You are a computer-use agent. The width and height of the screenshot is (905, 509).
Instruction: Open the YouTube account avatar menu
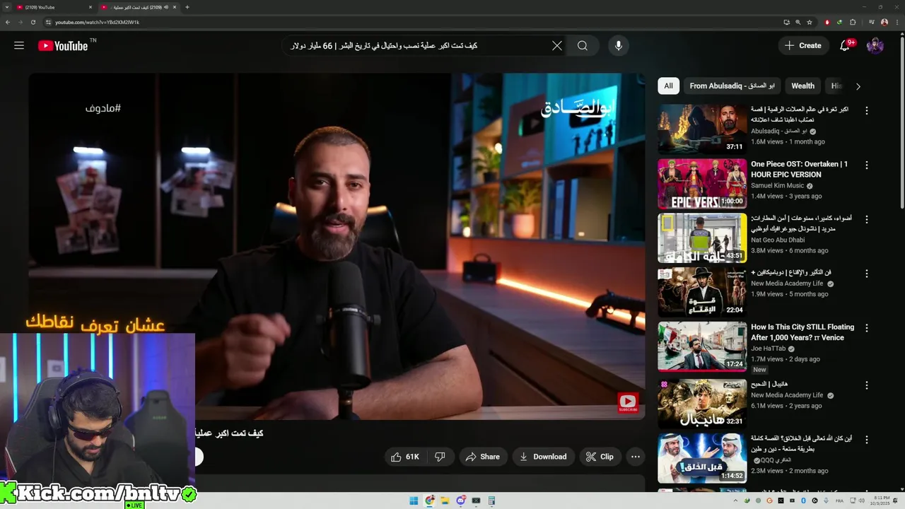pos(875,45)
